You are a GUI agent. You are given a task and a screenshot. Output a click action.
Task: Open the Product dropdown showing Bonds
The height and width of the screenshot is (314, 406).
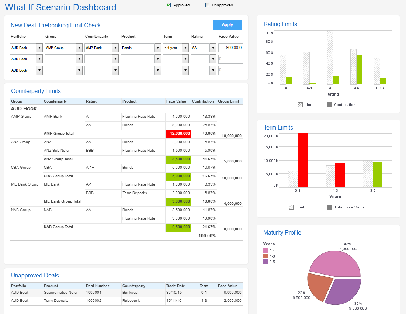(x=157, y=48)
